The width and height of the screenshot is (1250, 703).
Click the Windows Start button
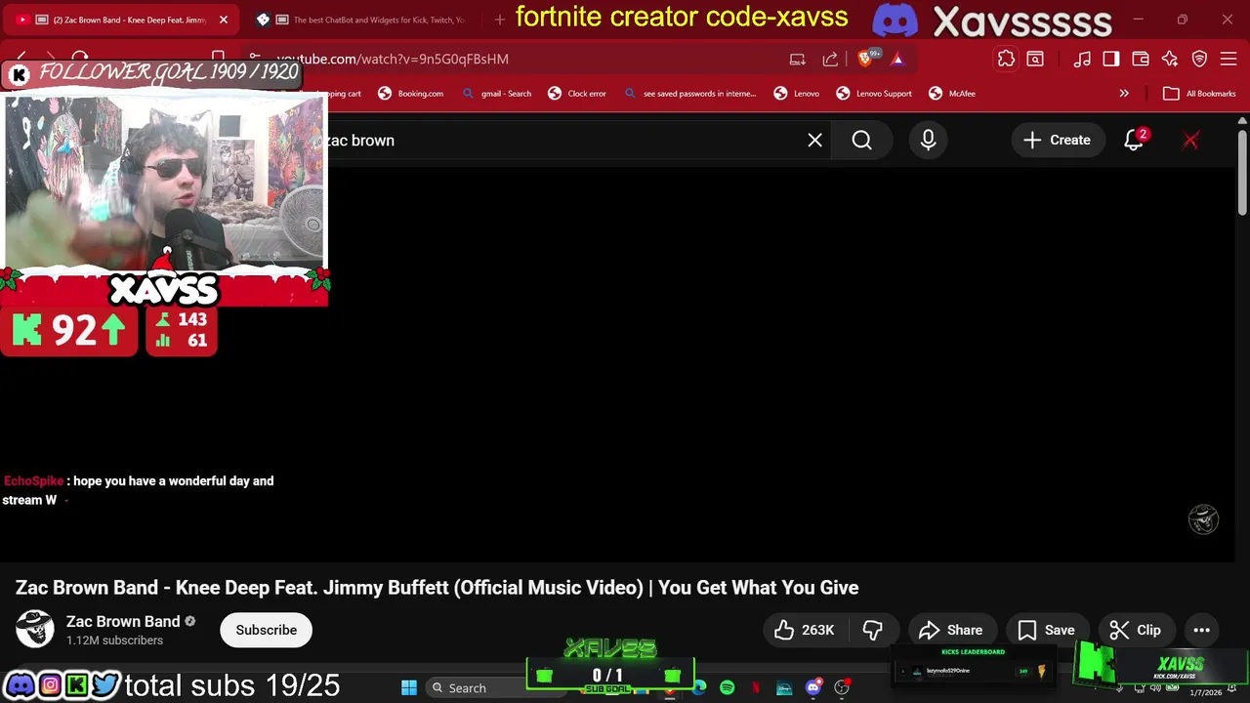pyautogui.click(x=409, y=687)
